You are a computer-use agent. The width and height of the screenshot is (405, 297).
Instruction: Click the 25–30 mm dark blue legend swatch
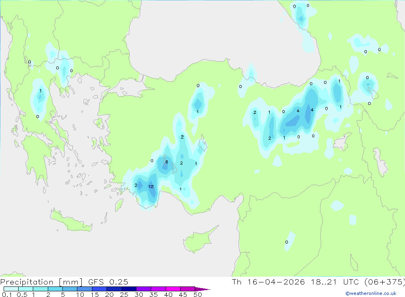tap(129, 289)
